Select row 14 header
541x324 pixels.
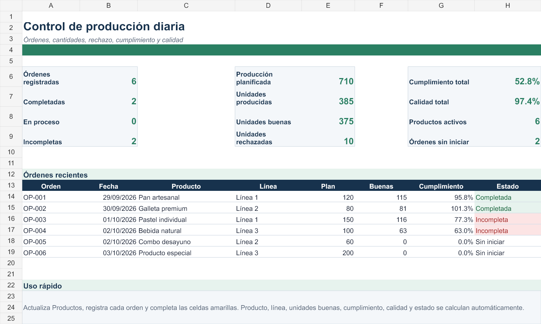pyautogui.click(x=11, y=196)
